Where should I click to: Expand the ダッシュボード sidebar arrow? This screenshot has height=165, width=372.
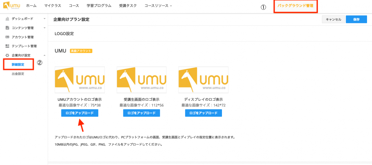tap(44, 19)
